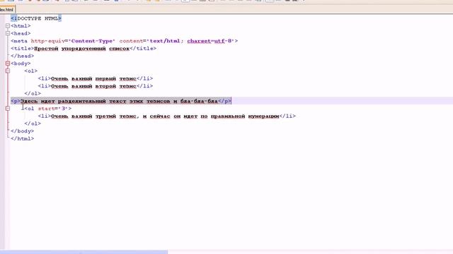Click the charset=utf-8 text

click(x=210, y=41)
